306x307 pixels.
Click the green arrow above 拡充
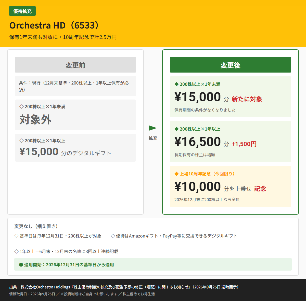(x=153, y=128)
